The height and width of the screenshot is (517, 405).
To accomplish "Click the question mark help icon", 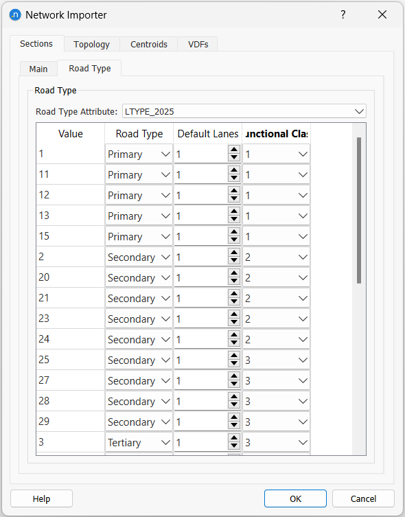I will click(343, 14).
